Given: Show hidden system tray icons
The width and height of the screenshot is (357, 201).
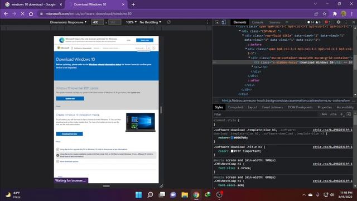Looking at the screenshot, I should (x=304, y=195).
